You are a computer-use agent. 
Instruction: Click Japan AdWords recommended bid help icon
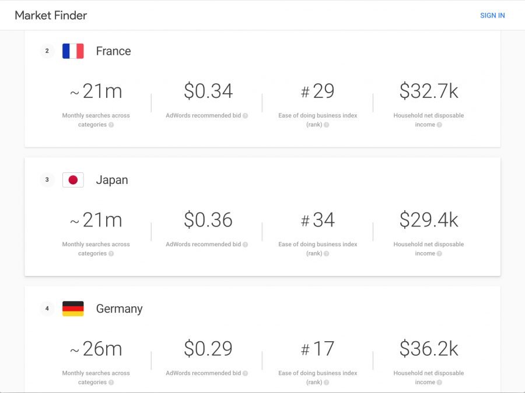click(x=245, y=245)
